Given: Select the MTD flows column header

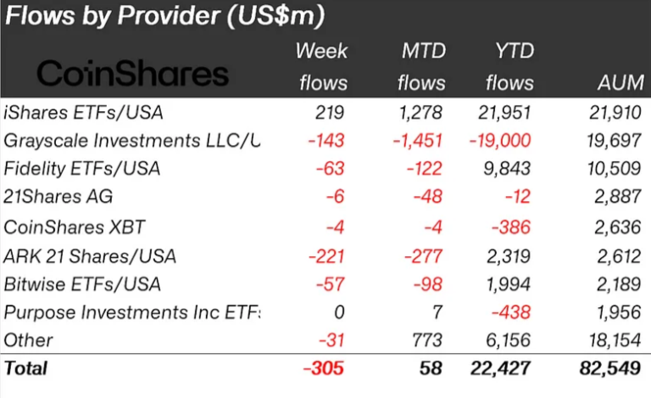Looking at the screenshot, I should point(422,66).
